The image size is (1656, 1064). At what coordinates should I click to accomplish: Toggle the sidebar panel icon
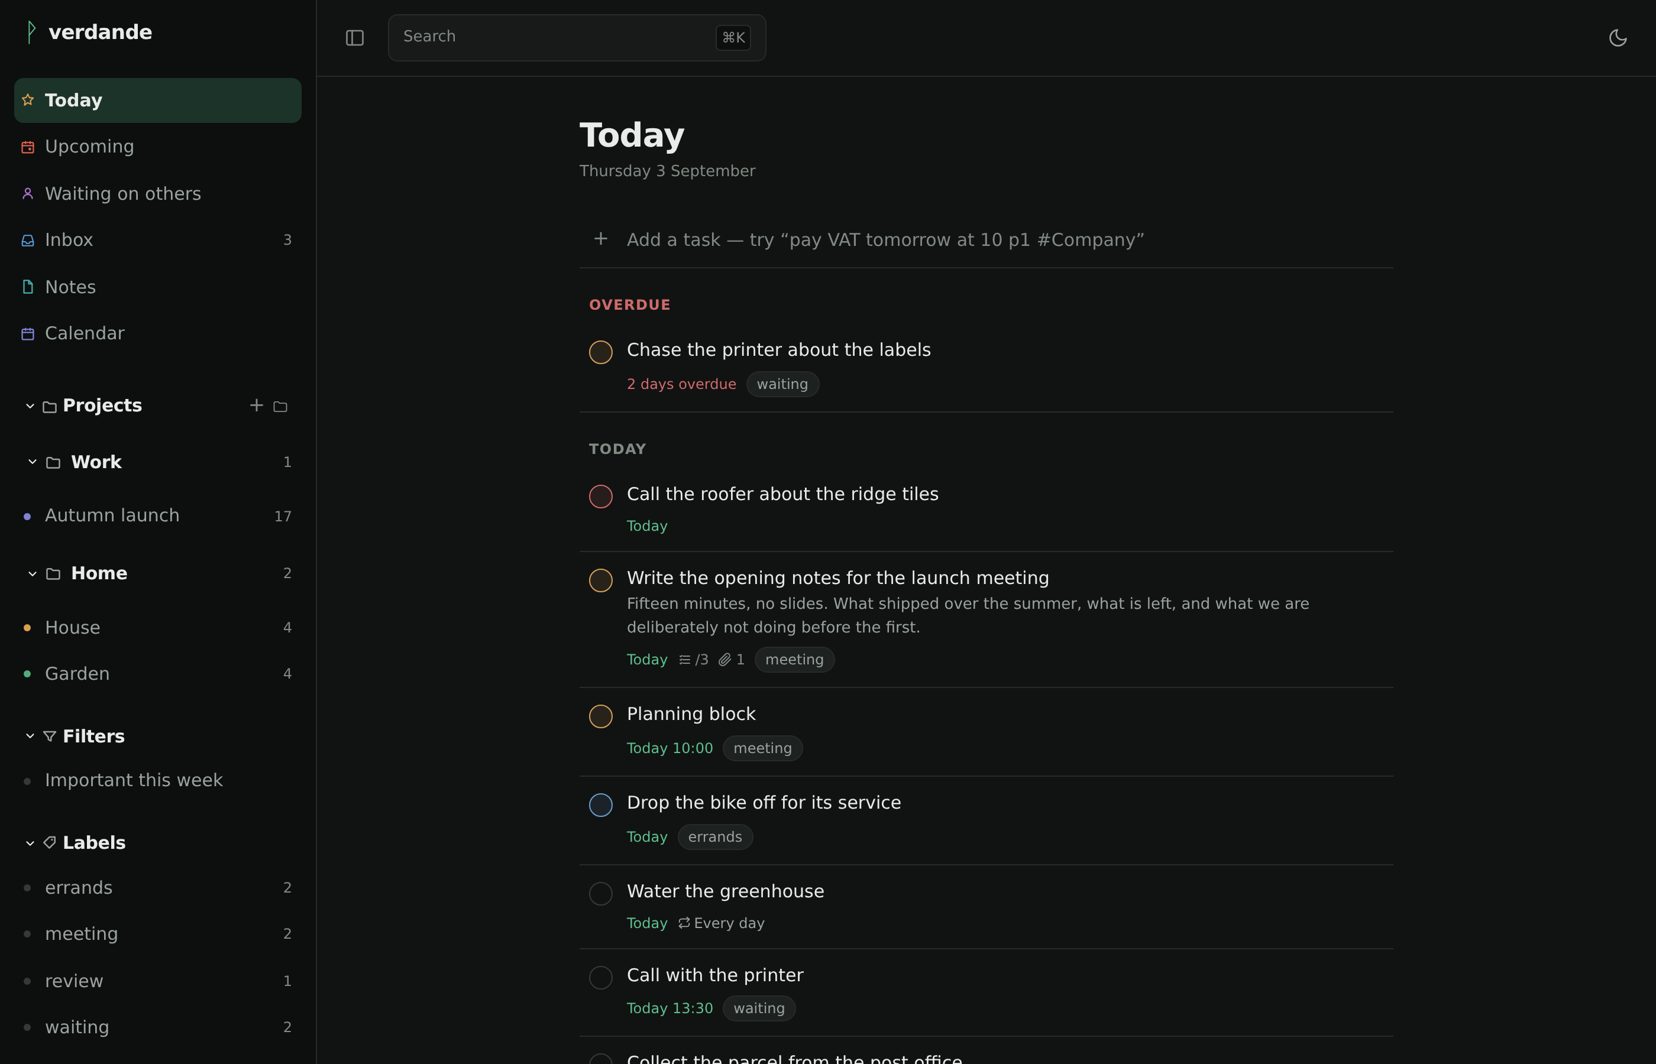click(x=354, y=38)
